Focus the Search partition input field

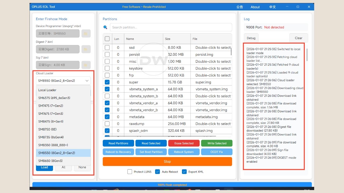[171, 27]
